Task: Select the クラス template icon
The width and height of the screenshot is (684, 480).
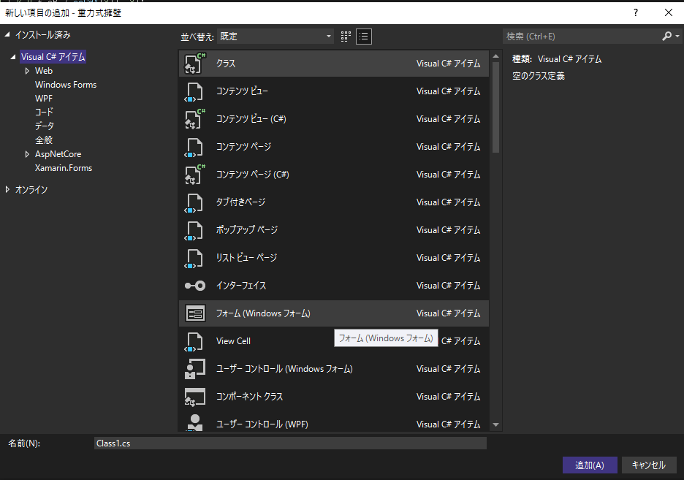Action: click(x=195, y=64)
